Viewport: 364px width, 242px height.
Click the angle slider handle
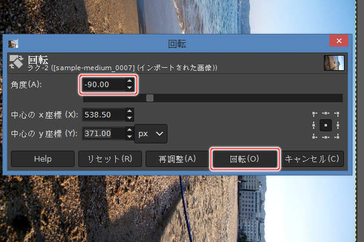pos(150,98)
